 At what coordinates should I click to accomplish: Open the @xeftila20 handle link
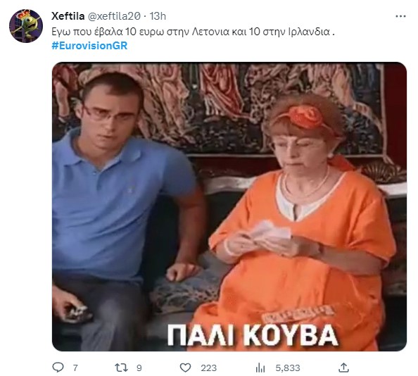tap(114, 16)
